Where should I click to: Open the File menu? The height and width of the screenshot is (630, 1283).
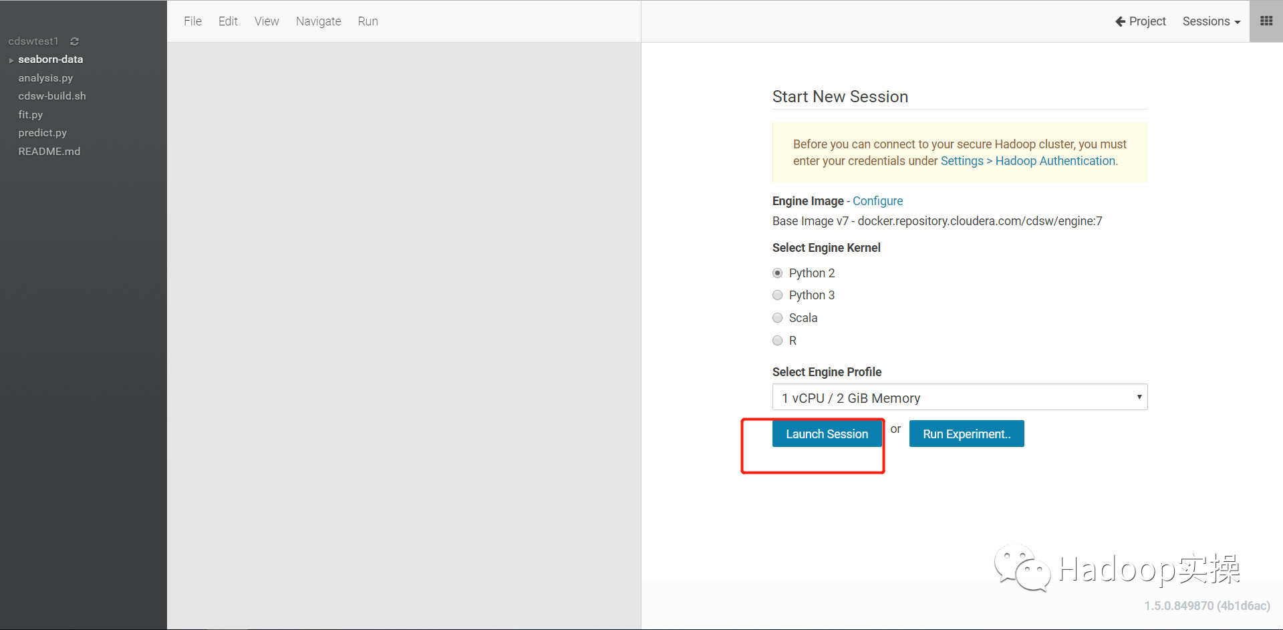(192, 21)
